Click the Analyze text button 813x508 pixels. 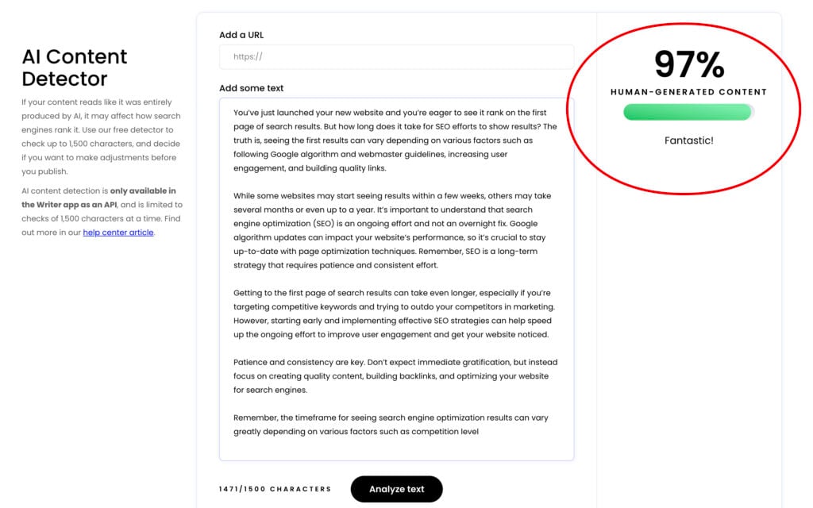pyautogui.click(x=396, y=489)
